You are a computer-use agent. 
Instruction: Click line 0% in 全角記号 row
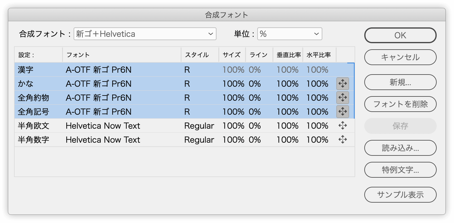[x=255, y=112]
